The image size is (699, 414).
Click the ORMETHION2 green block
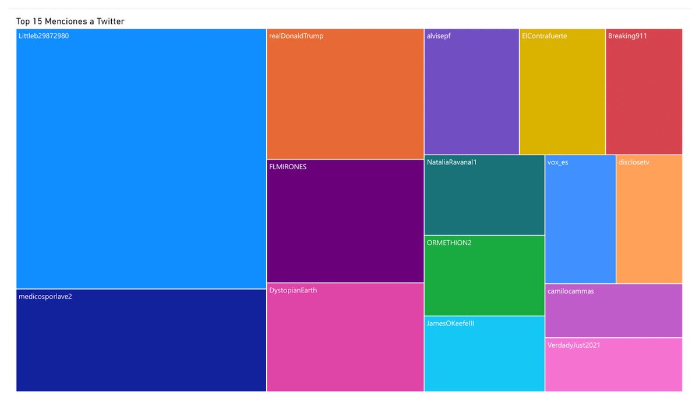[485, 276]
